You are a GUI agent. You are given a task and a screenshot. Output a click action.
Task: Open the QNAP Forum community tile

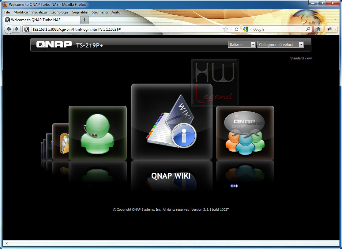click(245, 133)
